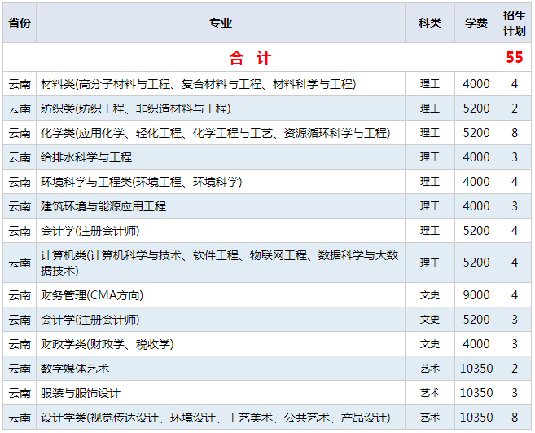The width and height of the screenshot is (535, 433).
Task: Select the 建筑环境与能源应用工程 cell
Action: [221, 206]
